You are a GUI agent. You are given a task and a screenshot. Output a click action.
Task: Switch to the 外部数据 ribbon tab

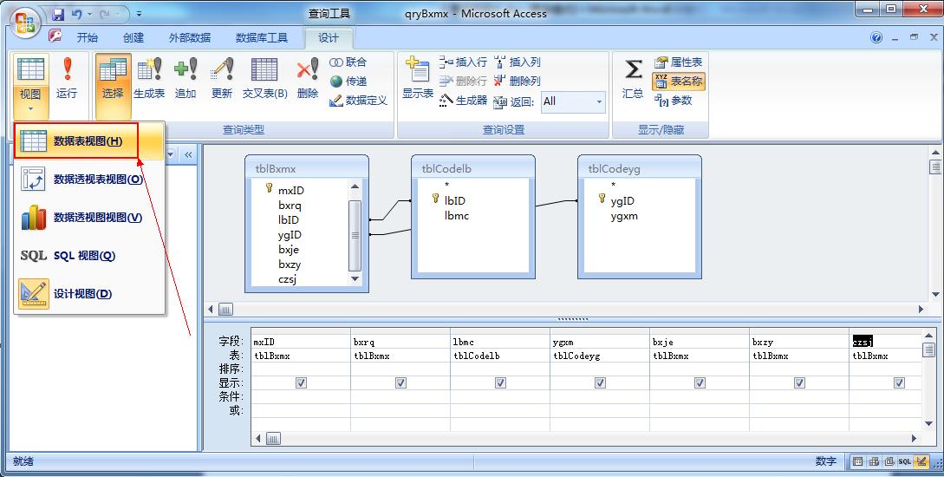[190, 37]
